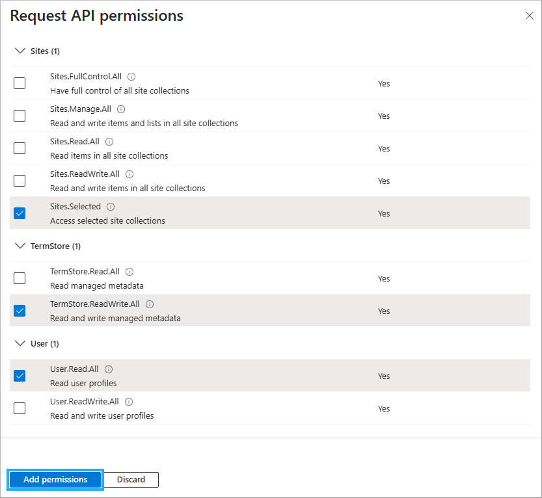Click the Add permissions button
The height and width of the screenshot is (498, 542).
(x=55, y=480)
